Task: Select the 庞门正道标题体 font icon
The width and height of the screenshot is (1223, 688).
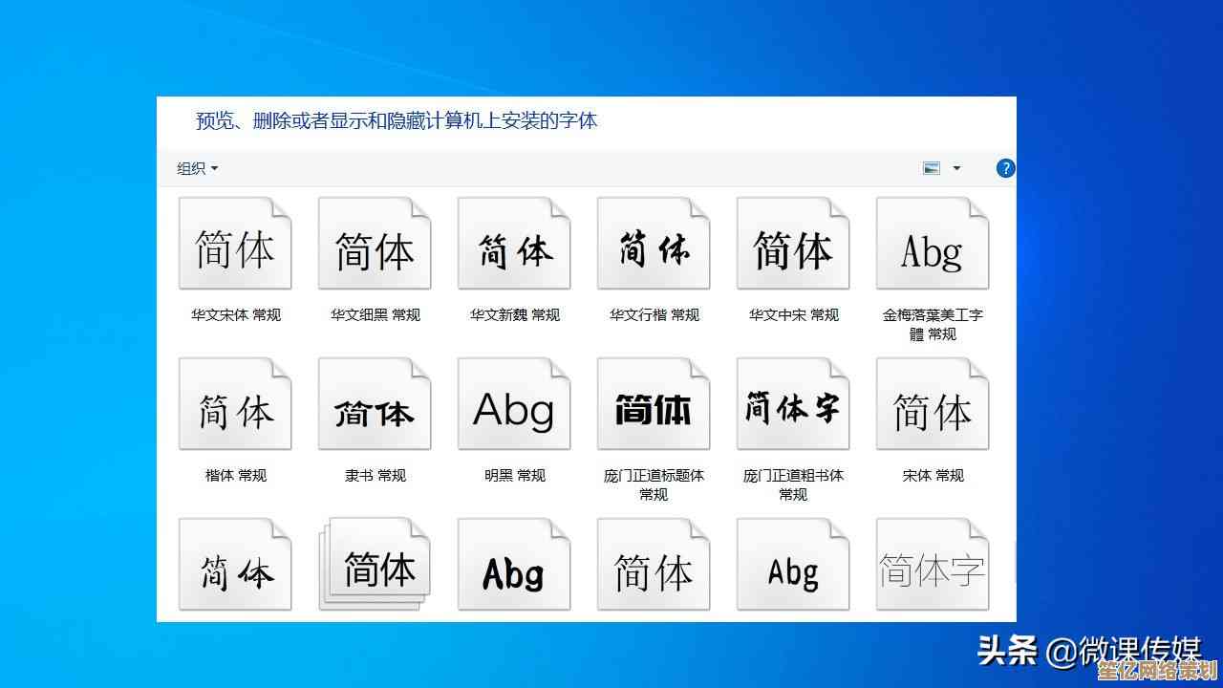Action: (x=654, y=404)
